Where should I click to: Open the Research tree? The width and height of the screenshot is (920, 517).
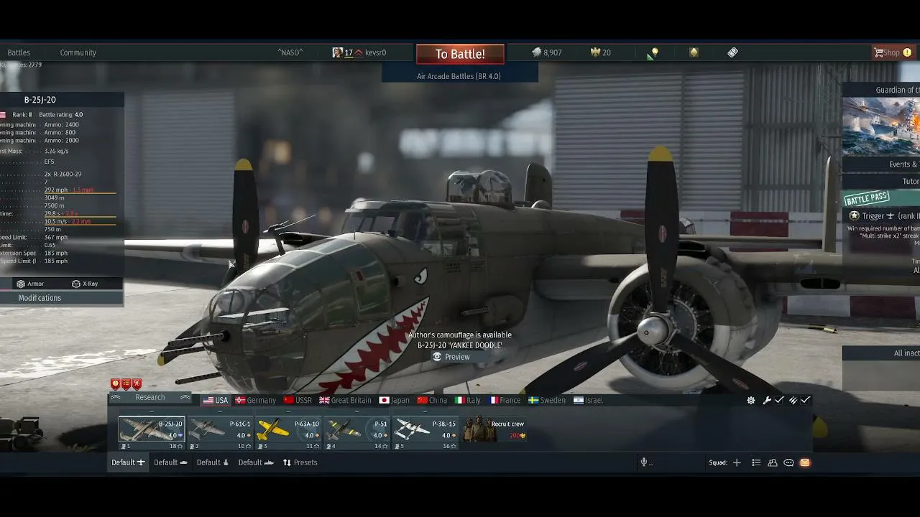click(150, 398)
